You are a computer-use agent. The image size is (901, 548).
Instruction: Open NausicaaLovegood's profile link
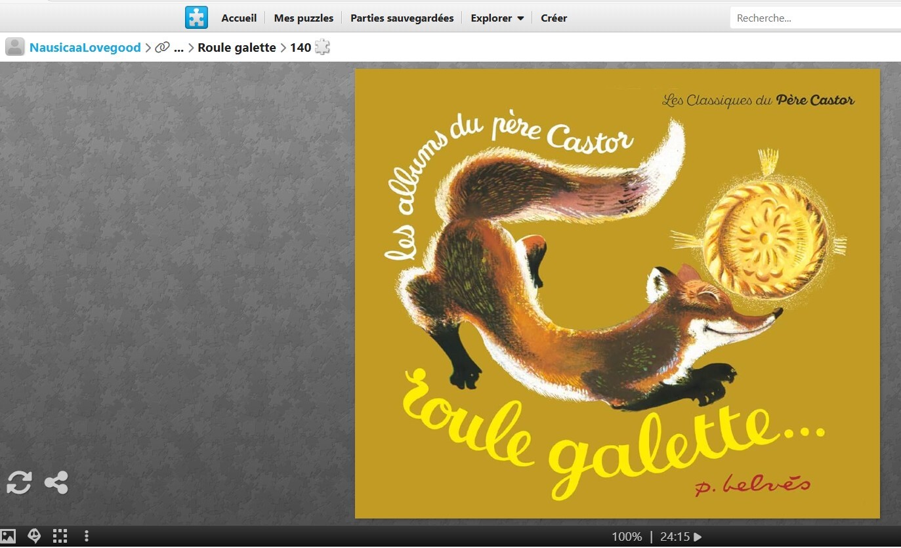(x=85, y=47)
